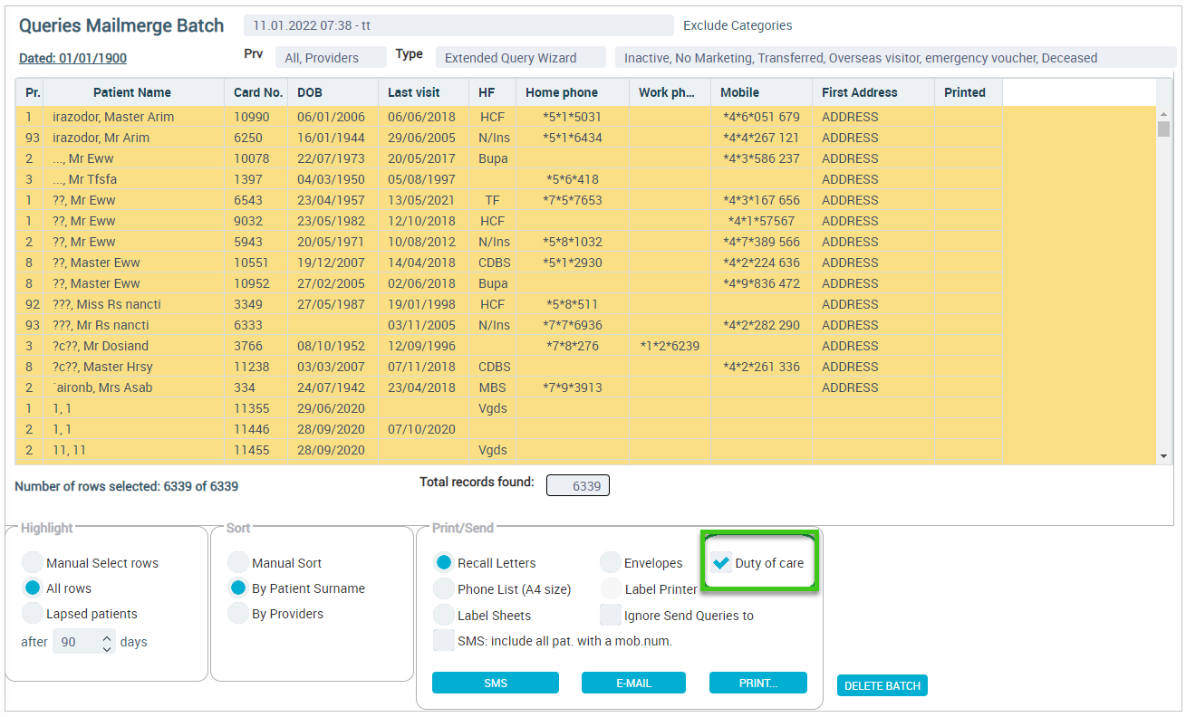
Task: Choose sort By Patient Surname
Action: pos(238,588)
